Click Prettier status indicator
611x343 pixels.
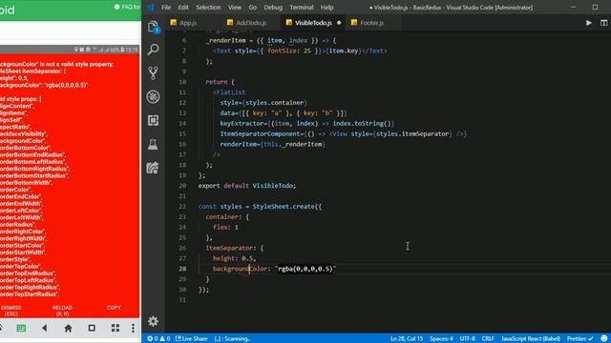pyautogui.click(x=579, y=339)
